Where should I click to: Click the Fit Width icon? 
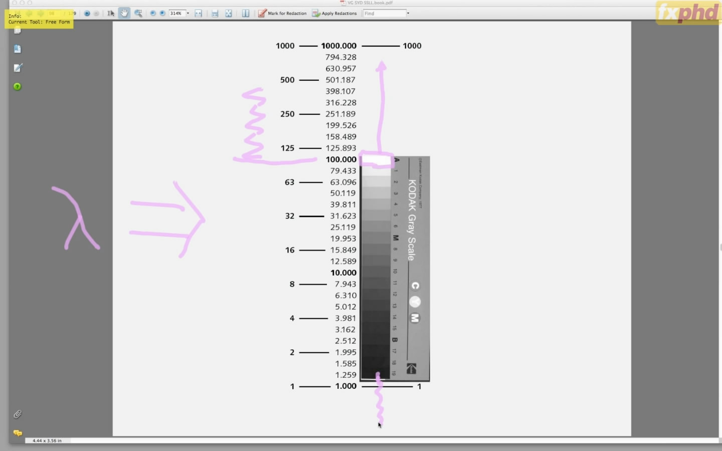pos(198,14)
